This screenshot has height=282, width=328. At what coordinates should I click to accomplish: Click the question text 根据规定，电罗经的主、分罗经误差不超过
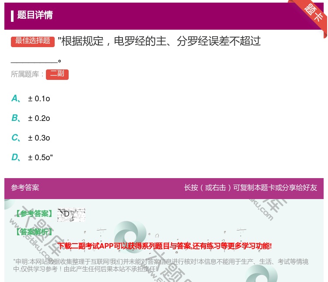click(x=159, y=41)
